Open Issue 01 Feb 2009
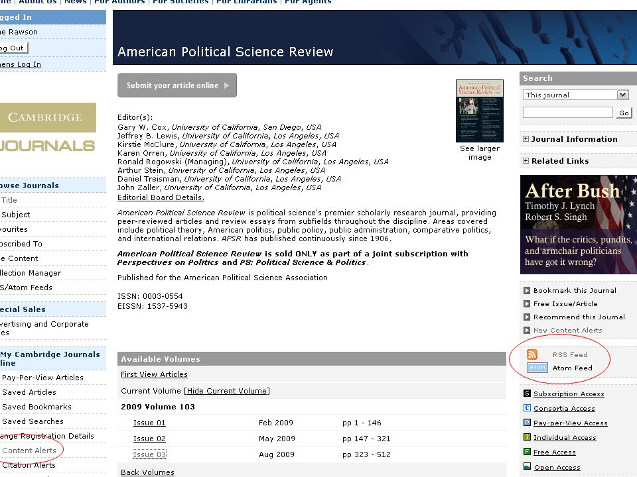 149,423
